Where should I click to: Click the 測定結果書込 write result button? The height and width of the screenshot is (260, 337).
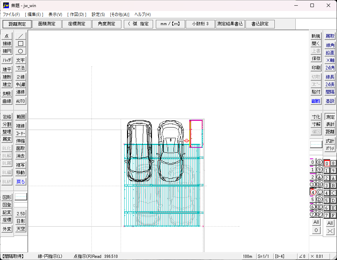tap(230, 24)
